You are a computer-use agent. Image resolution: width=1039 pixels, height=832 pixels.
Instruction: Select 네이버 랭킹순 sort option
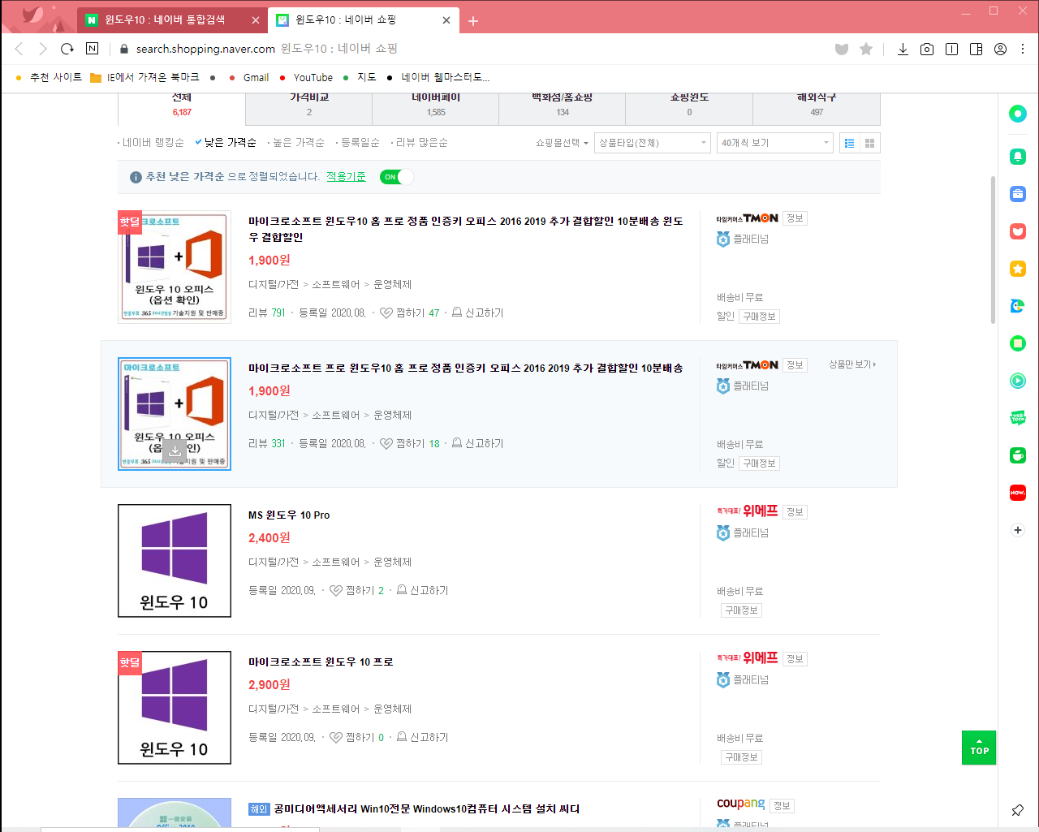pos(153,143)
